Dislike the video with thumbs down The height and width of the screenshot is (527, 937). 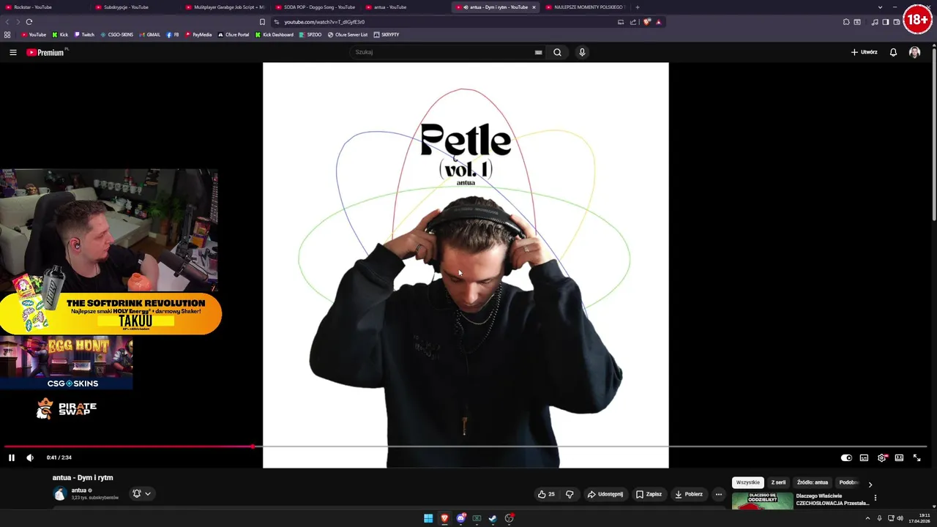click(x=570, y=494)
